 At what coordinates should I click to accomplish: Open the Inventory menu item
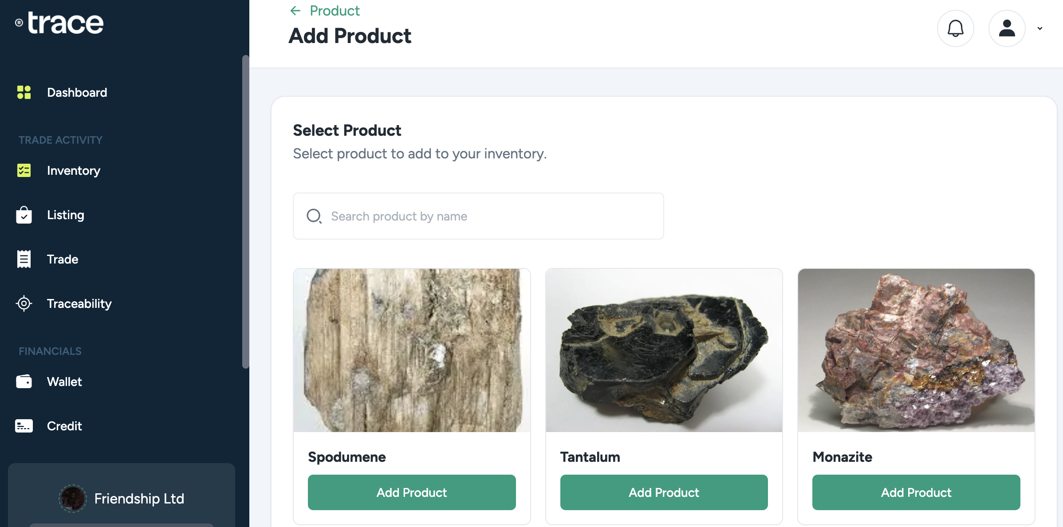tap(74, 170)
